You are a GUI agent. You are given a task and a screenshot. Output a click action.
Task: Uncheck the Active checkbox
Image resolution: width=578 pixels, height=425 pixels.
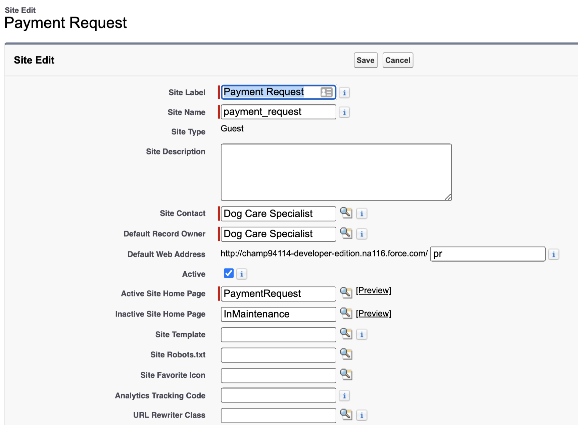(228, 274)
